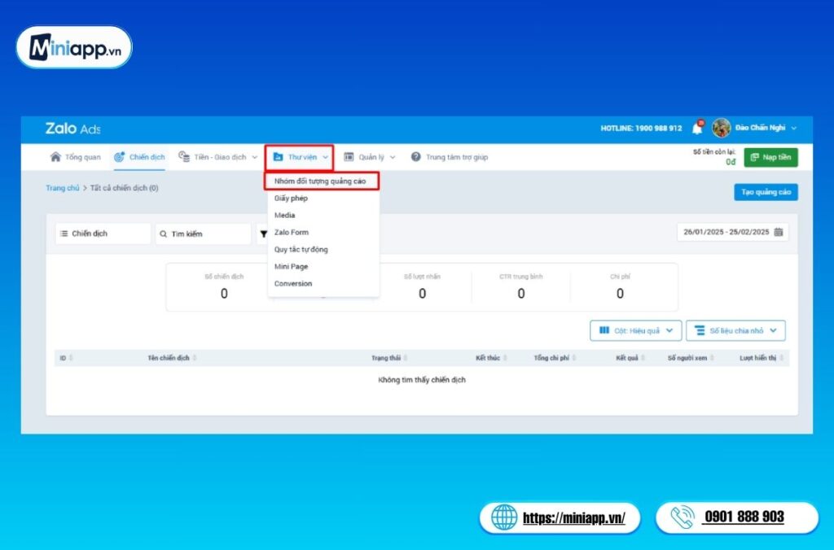Open the date range calendar icon
This screenshot has height=550, width=834.
779,232
